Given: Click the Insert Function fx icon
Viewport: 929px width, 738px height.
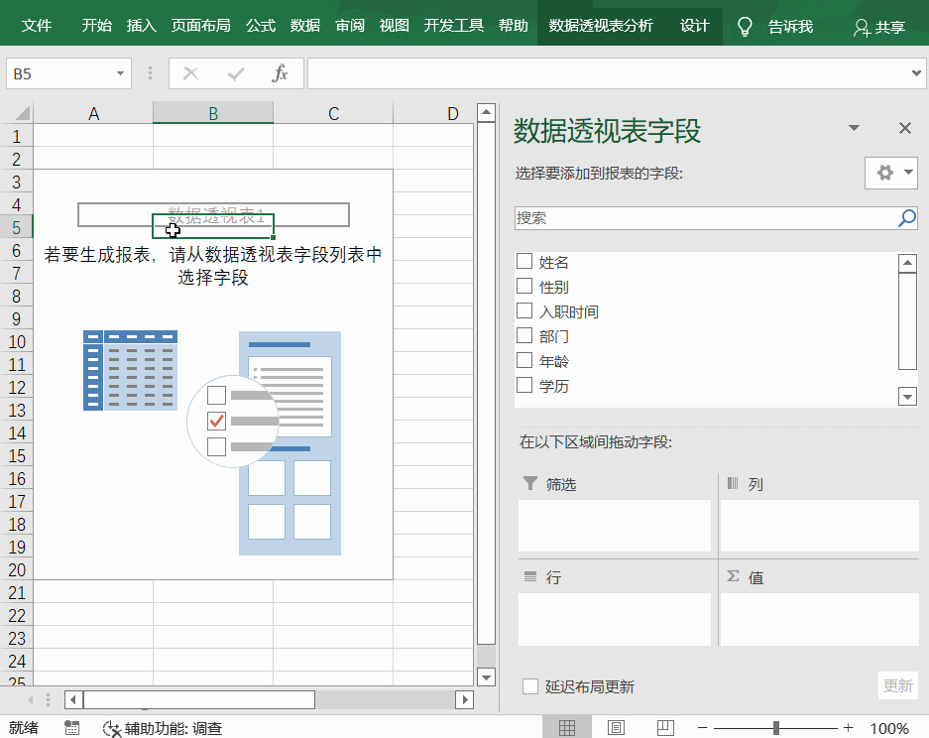Looking at the screenshot, I should 280,73.
